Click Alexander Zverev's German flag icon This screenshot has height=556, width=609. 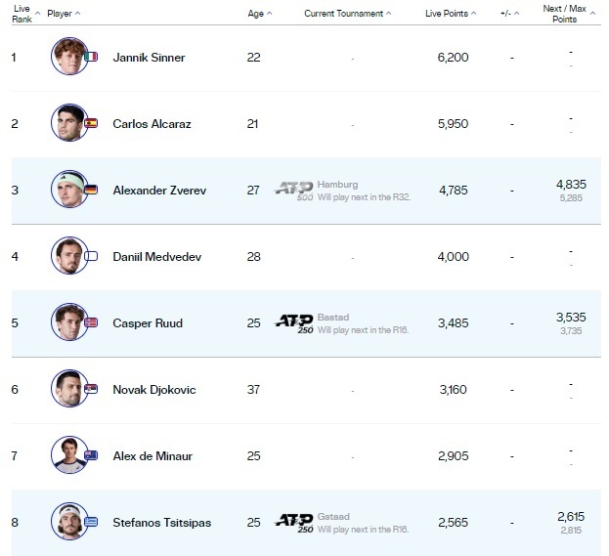[92, 190]
